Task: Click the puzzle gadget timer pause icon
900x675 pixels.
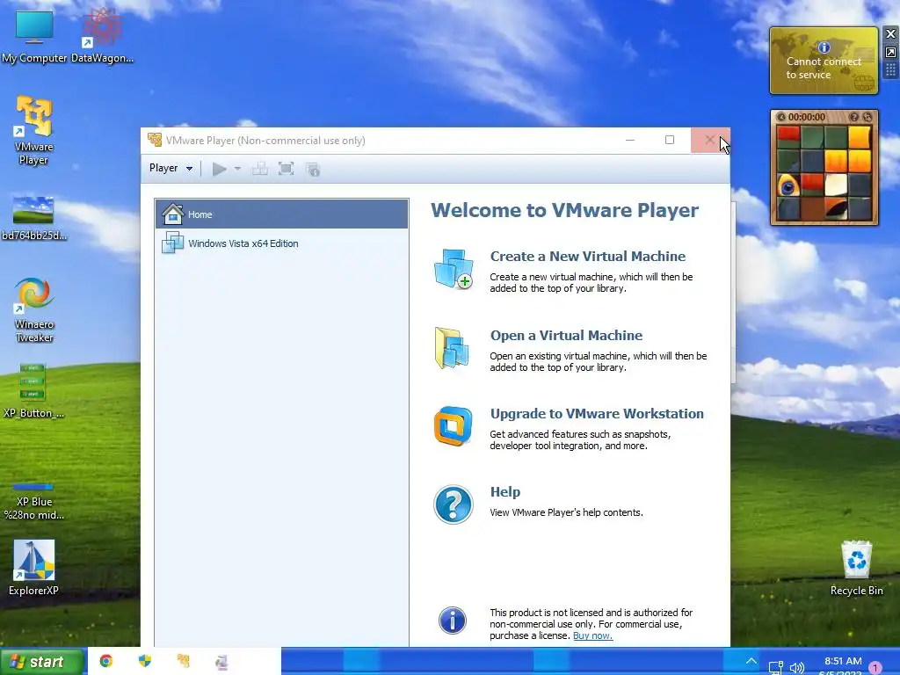Action: click(781, 117)
